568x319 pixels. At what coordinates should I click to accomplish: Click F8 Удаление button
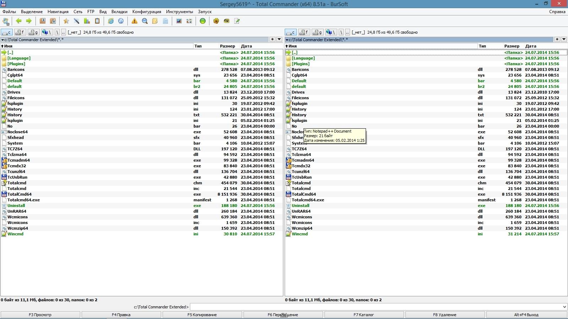coord(445,315)
